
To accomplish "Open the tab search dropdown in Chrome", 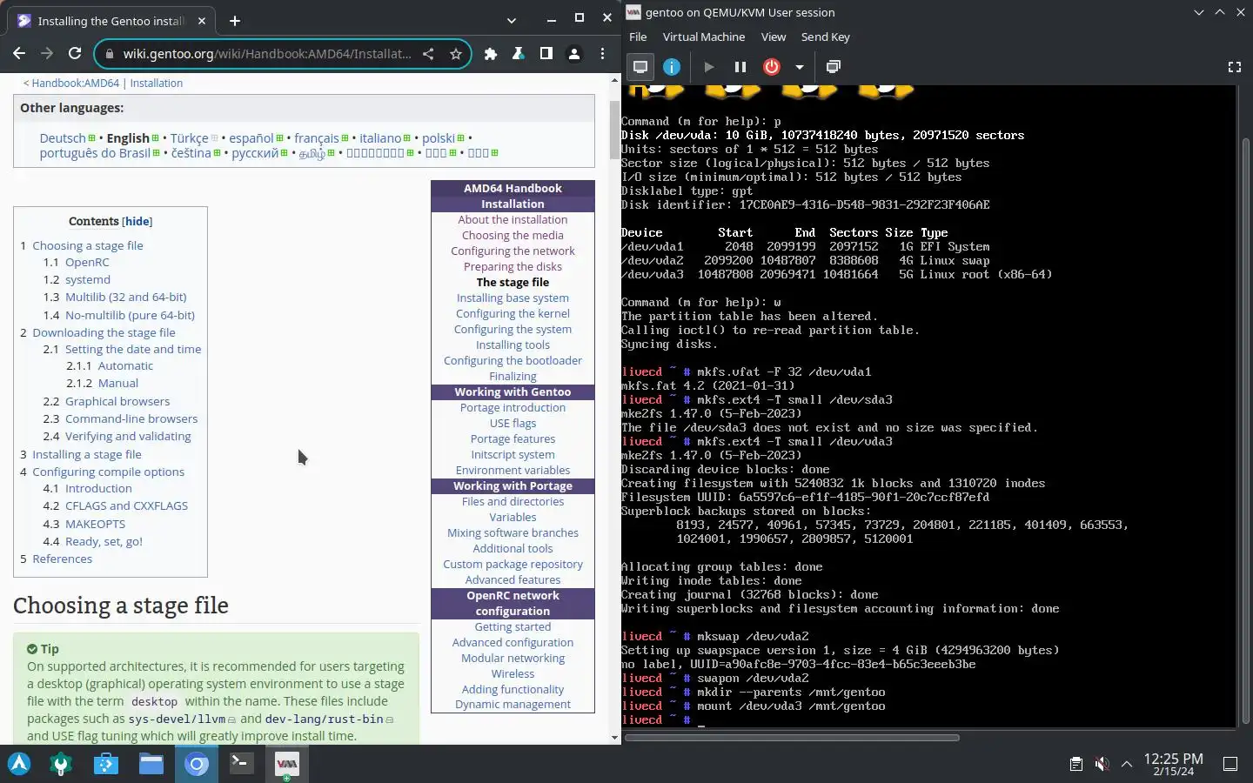I will point(512,20).
